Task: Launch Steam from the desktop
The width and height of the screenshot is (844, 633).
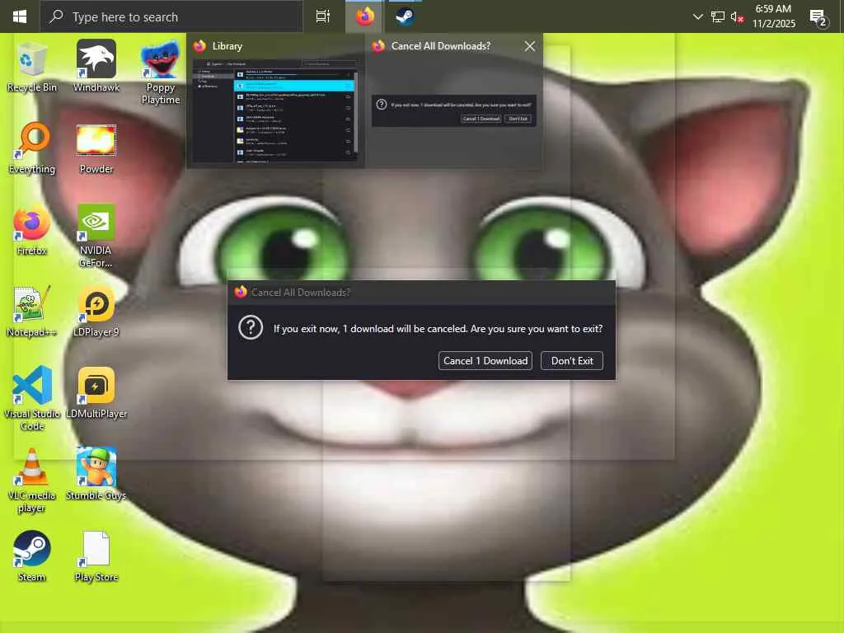Action: point(32,556)
